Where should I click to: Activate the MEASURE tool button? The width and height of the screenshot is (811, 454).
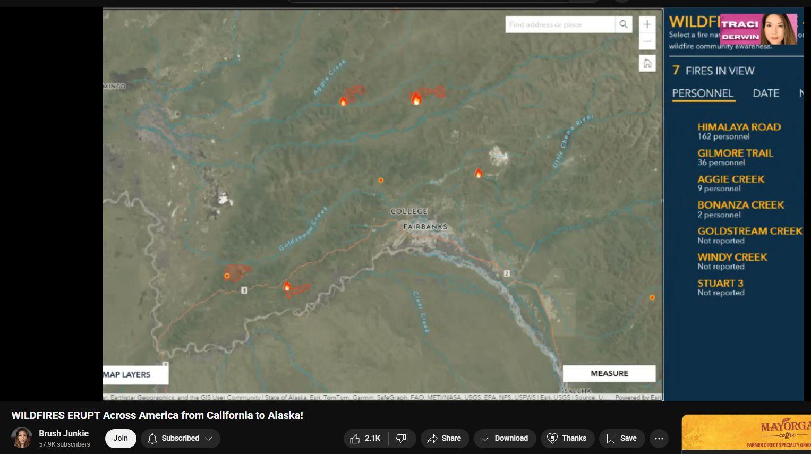click(x=609, y=373)
